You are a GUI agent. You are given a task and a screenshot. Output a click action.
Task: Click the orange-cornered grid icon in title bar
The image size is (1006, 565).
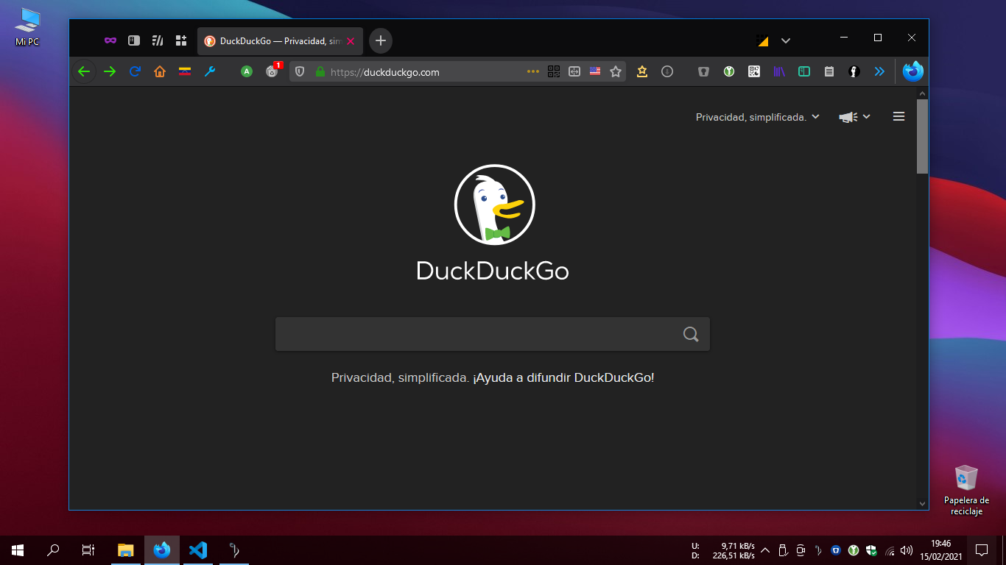point(762,40)
